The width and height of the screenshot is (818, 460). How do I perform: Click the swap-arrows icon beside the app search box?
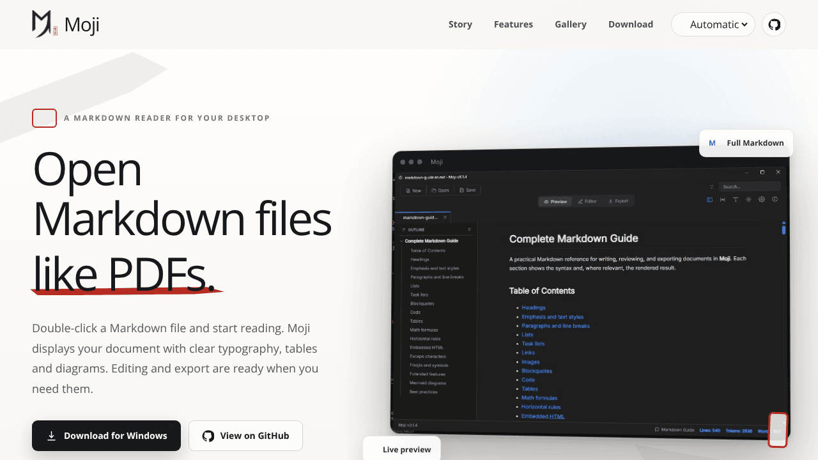pyautogui.click(x=711, y=187)
